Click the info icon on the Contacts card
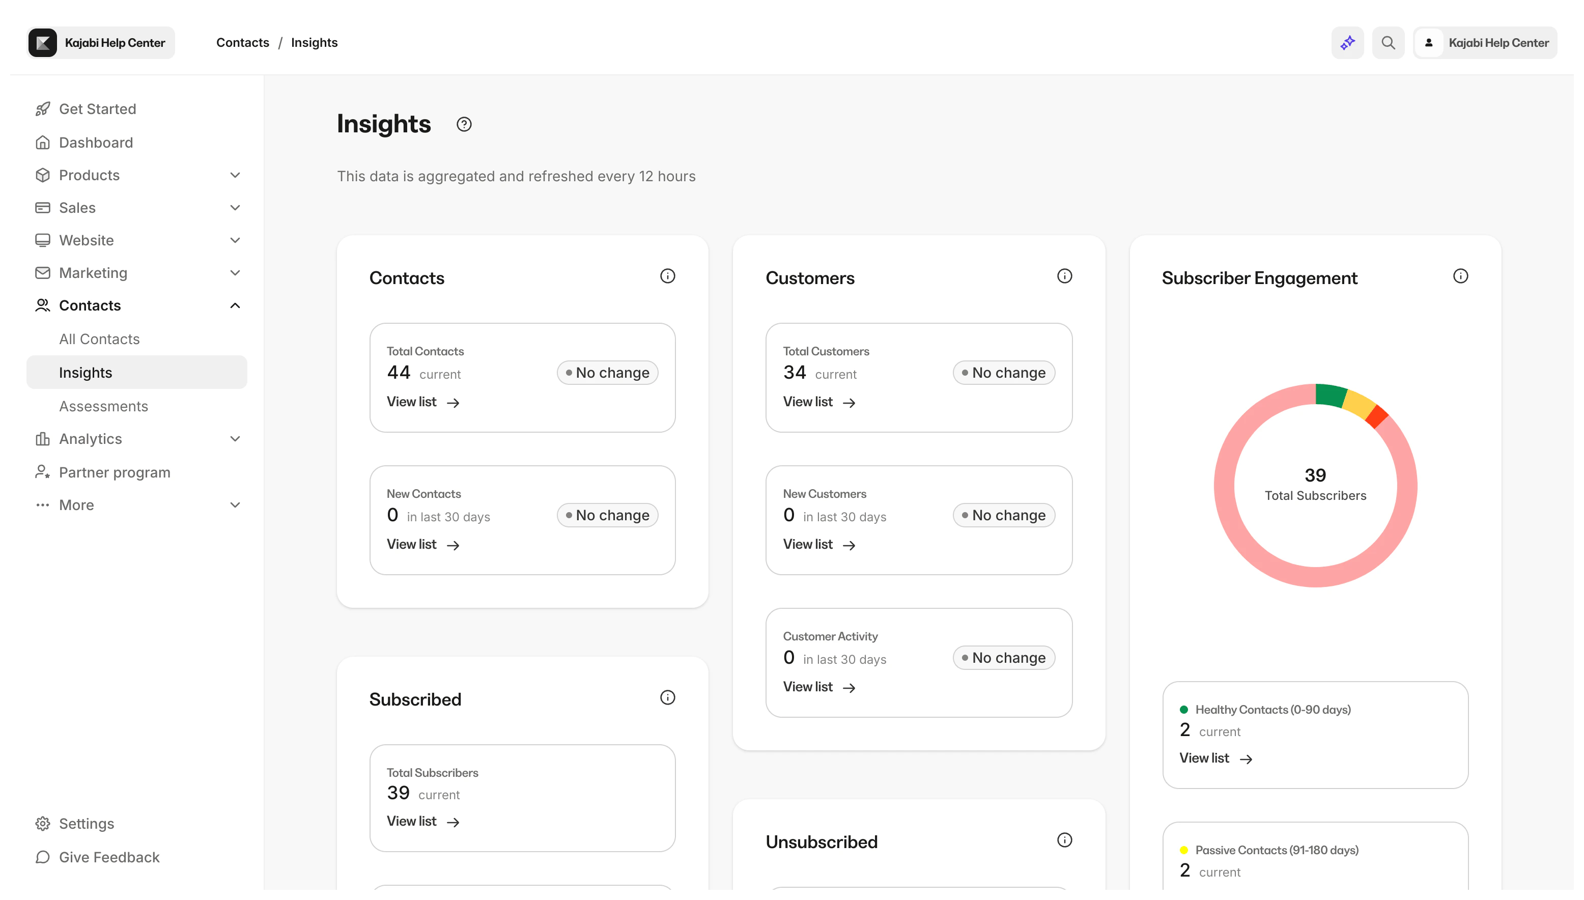Image resolution: width=1584 pixels, height=900 pixels. click(x=667, y=276)
